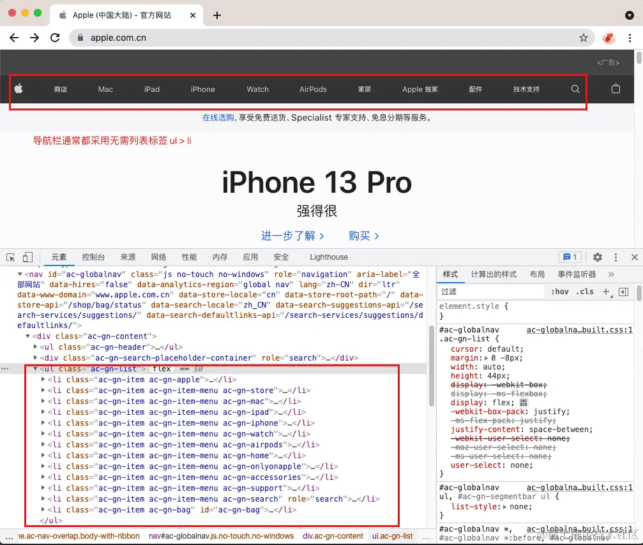Click the Mac link in Apple nav
This screenshot has height=545, width=643.
[105, 89]
